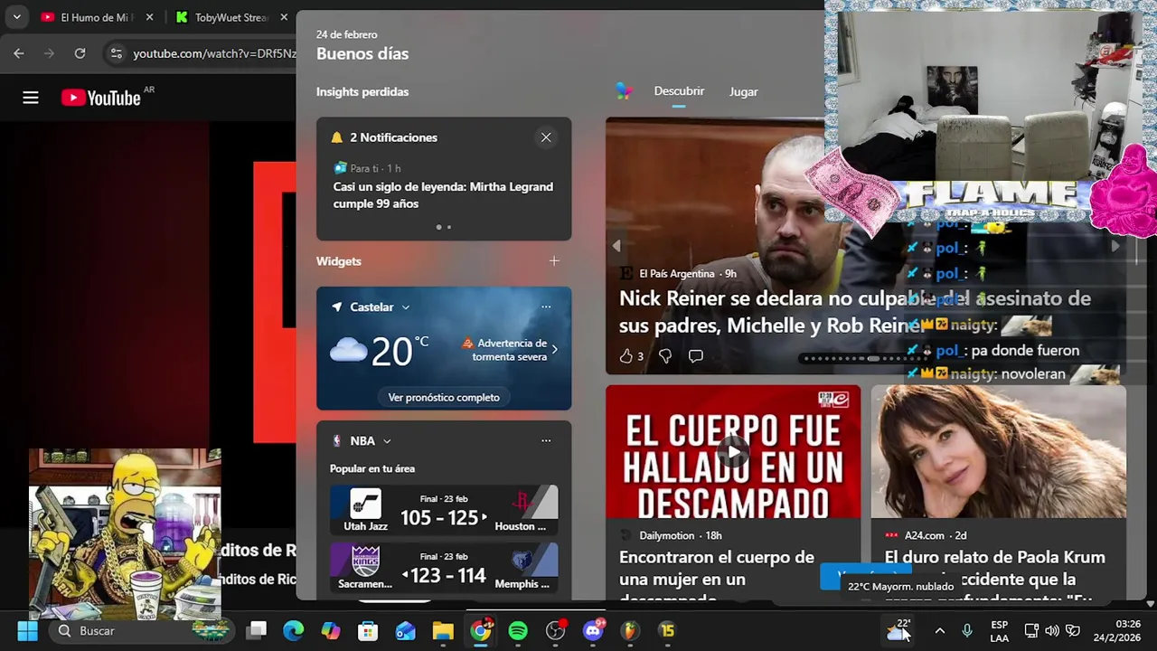Image resolution: width=1157 pixels, height=651 pixels.
Task: Reload the YouTube page
Action: click(80, 53)
